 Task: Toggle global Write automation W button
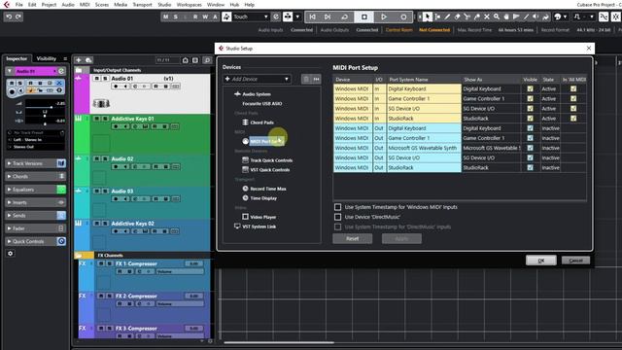pos(205,17)
